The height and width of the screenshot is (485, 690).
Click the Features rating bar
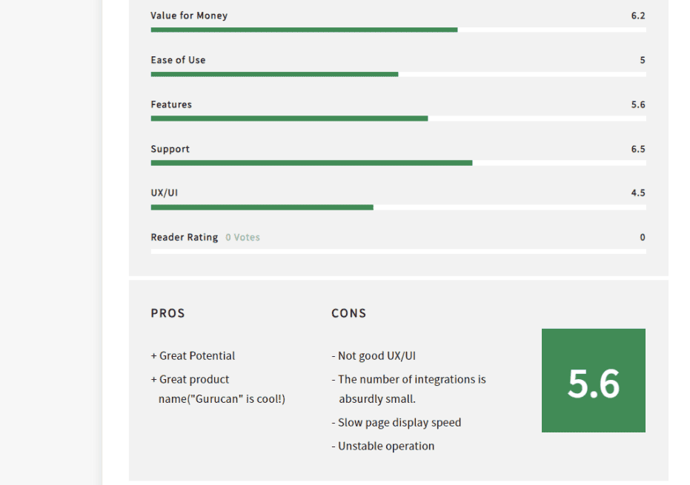(x=398, y=118)
